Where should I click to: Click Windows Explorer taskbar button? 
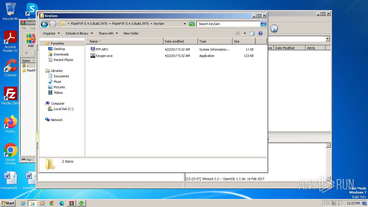click(x=32, y=203)
